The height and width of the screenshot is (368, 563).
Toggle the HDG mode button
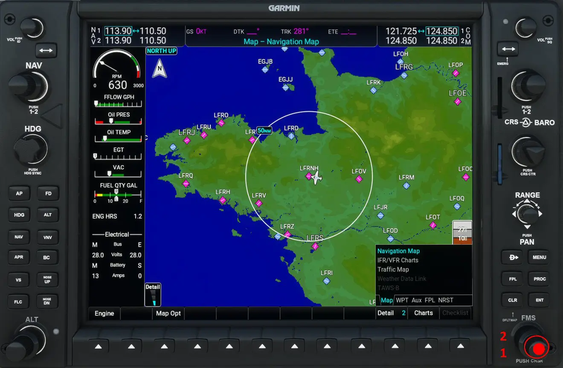coord(19,215)
